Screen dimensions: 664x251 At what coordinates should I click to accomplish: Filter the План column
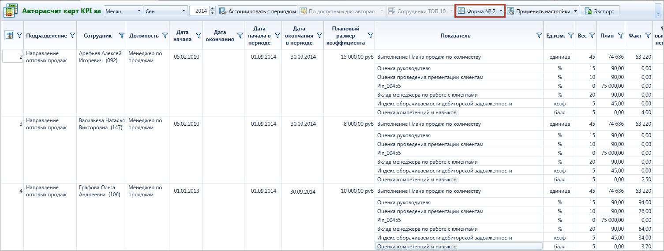coord(620,36)
